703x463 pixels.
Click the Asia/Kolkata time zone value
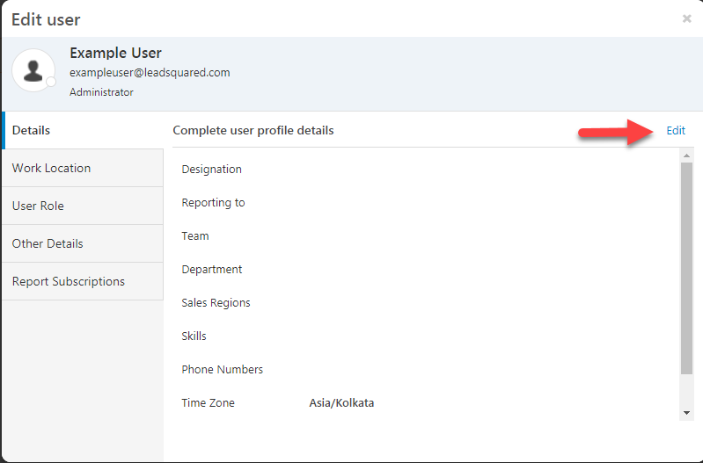(341, 403)
